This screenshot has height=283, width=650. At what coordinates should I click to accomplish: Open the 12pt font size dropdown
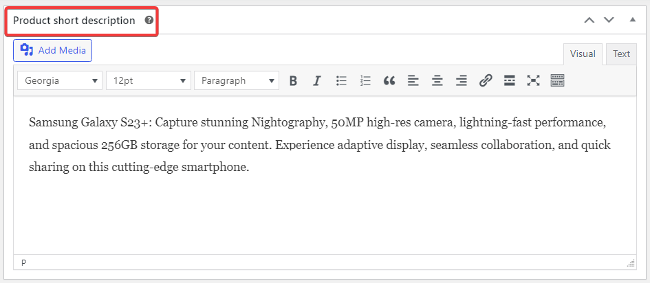[149, 80]
